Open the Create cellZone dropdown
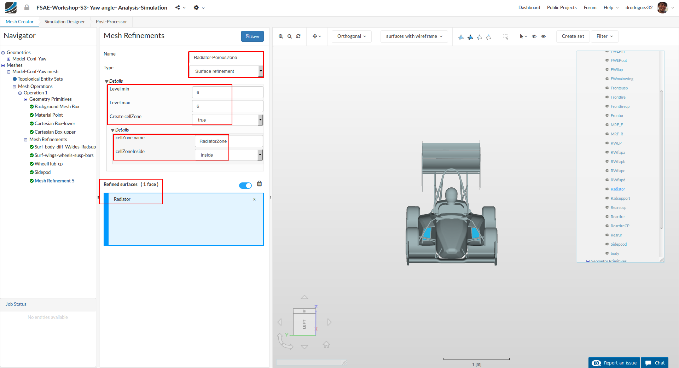 228,120
